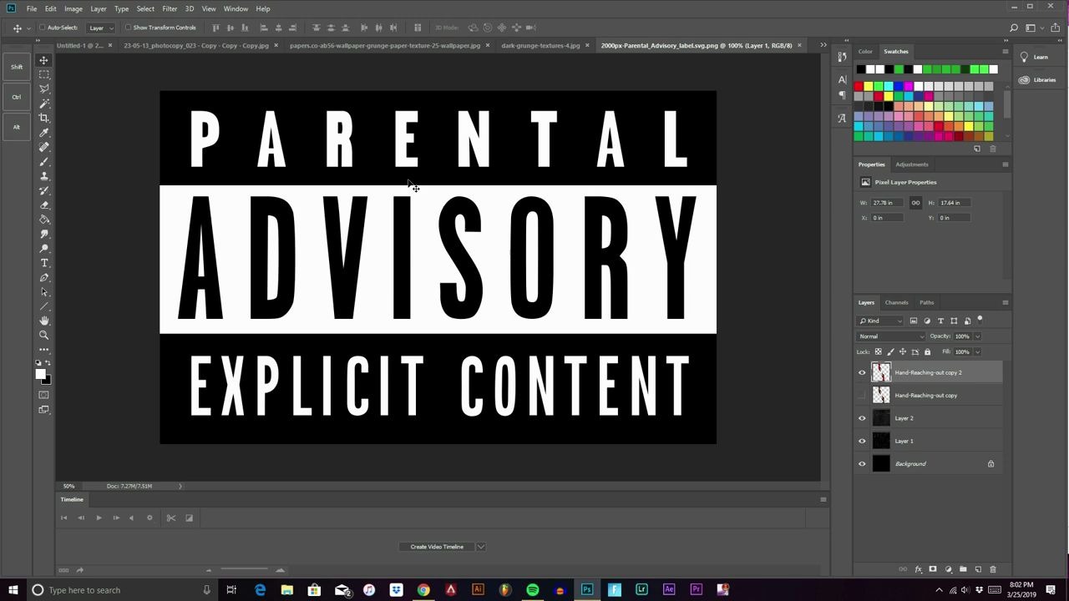This screenshot has height=601, width=1069.
Task: Select the Move tool
Action: pos(44,60)
